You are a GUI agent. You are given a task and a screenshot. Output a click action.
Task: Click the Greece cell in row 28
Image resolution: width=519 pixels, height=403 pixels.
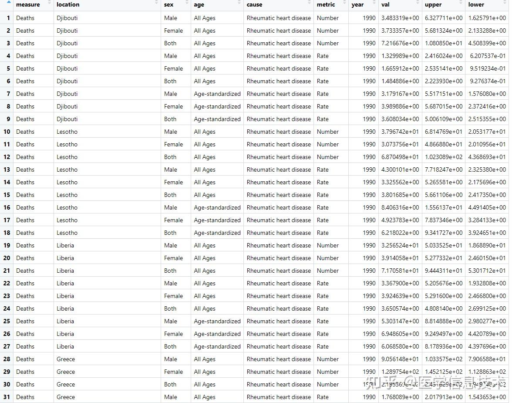coord(66,359)
